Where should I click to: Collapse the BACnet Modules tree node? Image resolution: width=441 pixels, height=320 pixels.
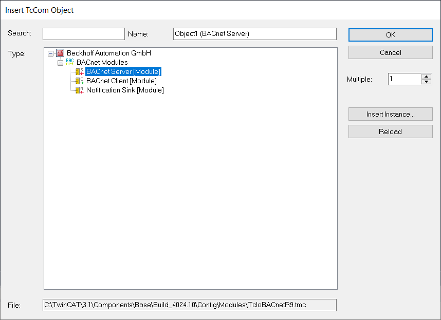pyautogui.click(x=60, y=63)
